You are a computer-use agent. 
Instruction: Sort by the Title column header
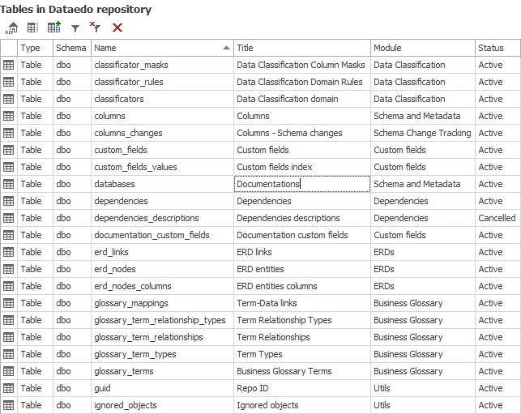tap(301, 48)
